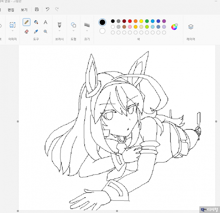This screenshot has height=213, width=220.
Task: Select the Pencil tool
Action: (x=26, y=22)
